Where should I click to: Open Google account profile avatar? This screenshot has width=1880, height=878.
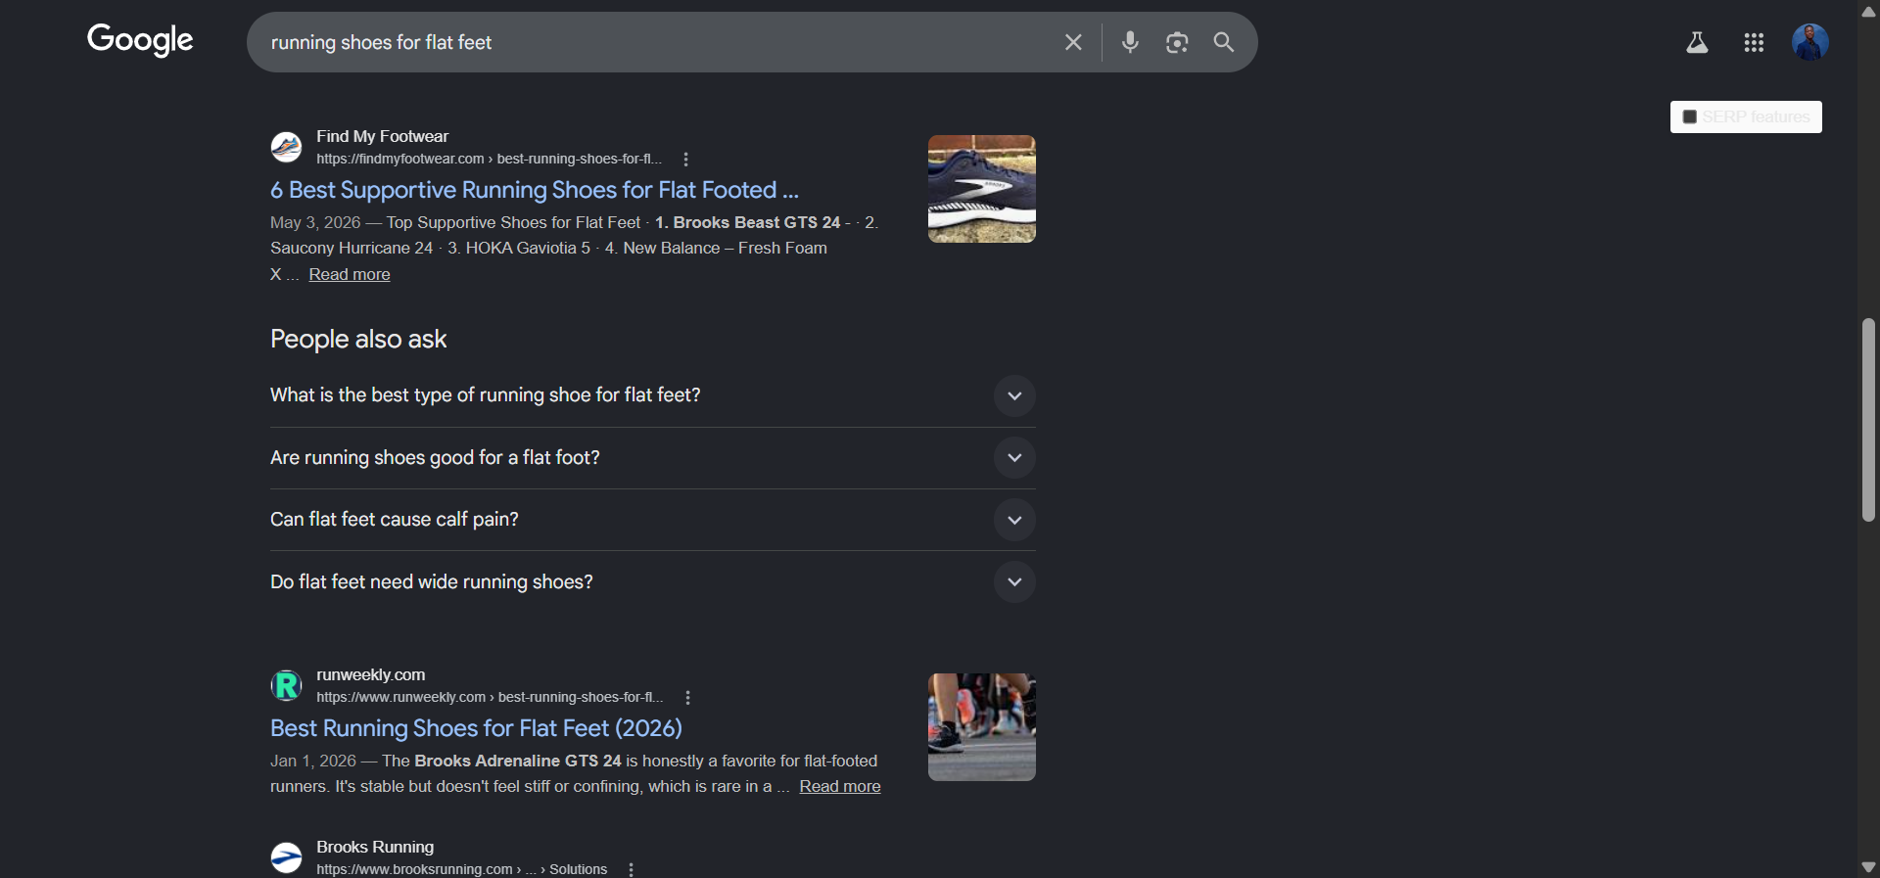1810,42
